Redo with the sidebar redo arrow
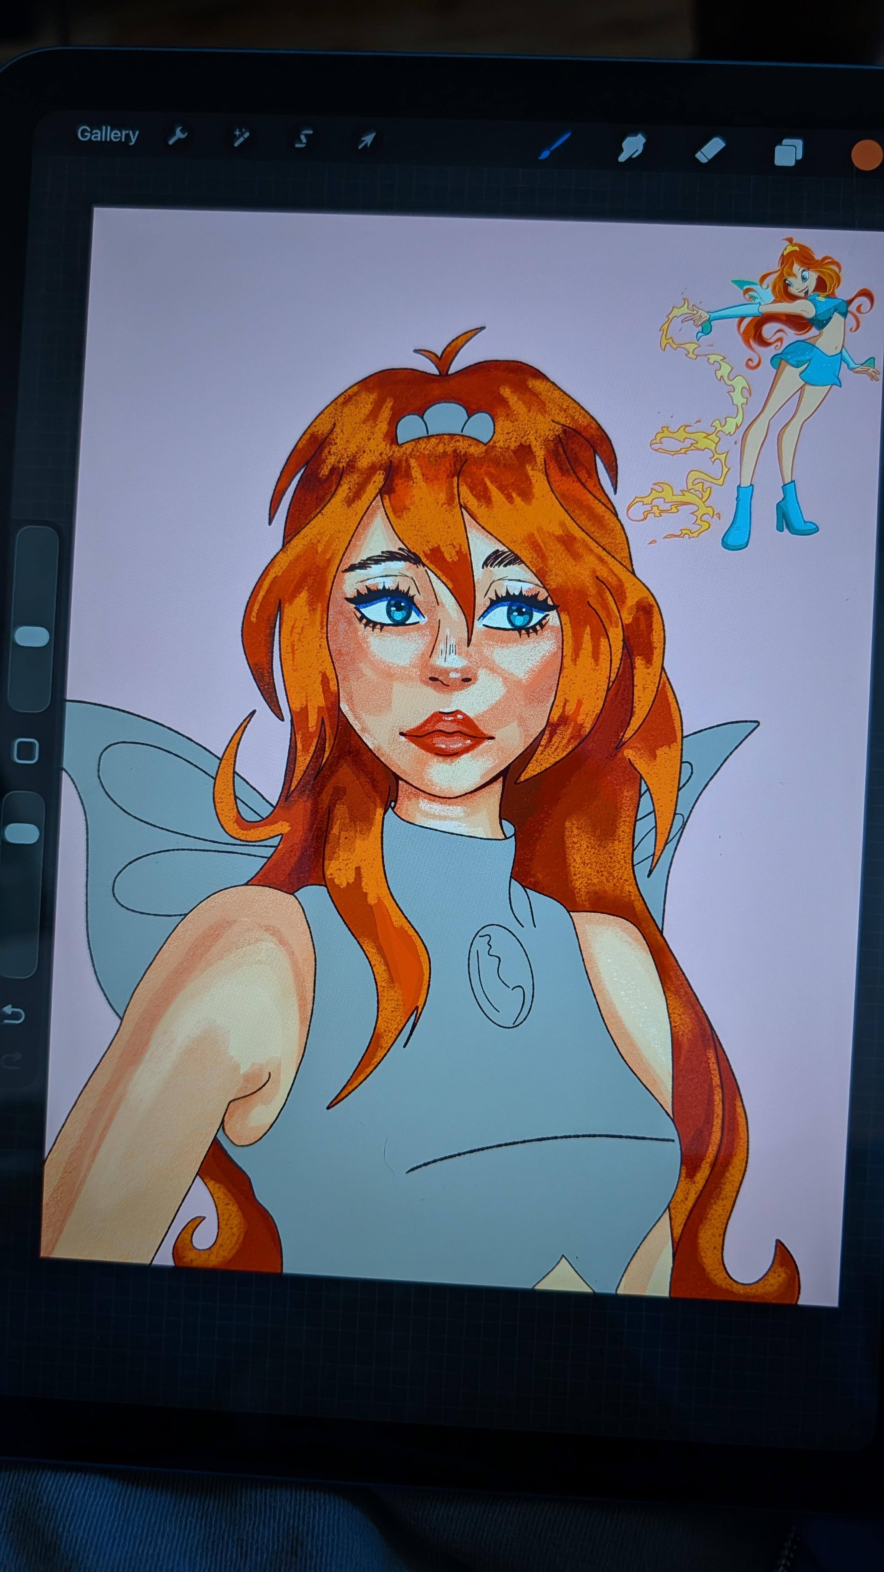The image size is (884, 1572). click(x=12, y=1060)
